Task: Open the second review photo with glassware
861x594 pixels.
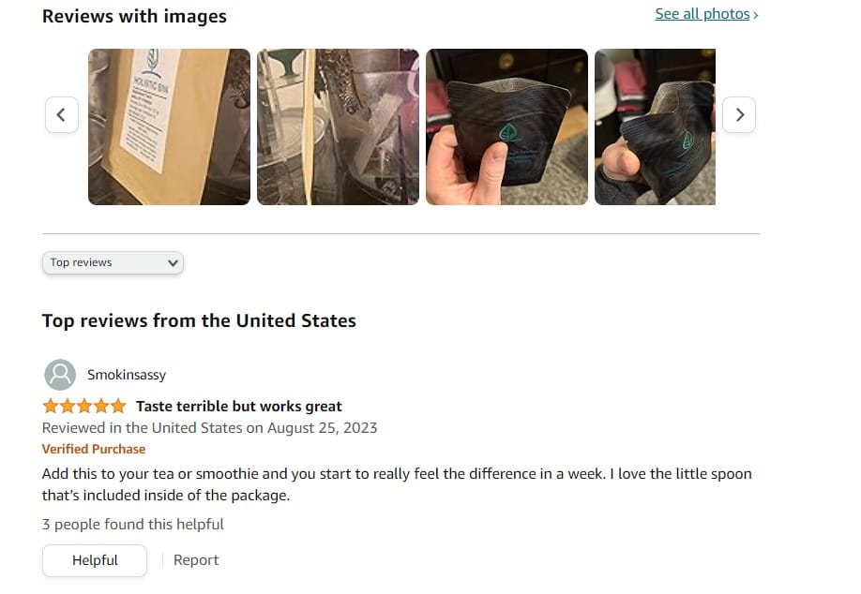Action: click(x=338, y=126)
